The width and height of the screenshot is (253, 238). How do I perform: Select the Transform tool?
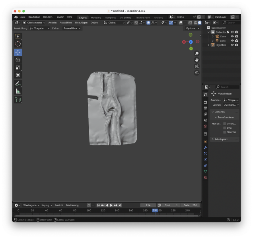pos(18,75)
